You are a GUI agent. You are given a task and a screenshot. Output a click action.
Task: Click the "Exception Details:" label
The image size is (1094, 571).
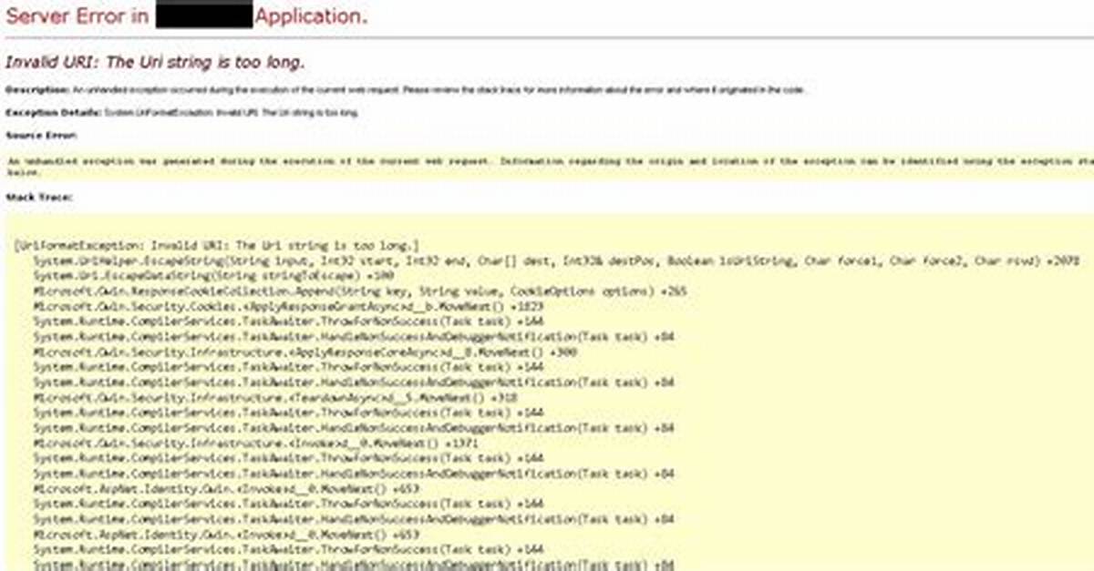(53, 113)
